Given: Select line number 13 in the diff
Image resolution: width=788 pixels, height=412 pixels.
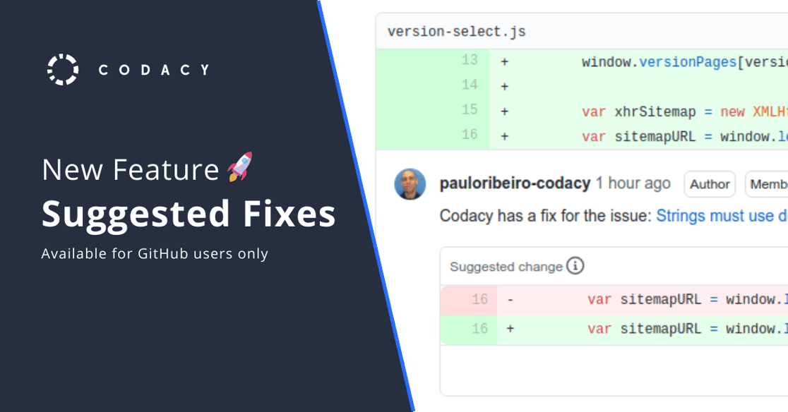Looking at the screenshot, I should coord(470,61).
